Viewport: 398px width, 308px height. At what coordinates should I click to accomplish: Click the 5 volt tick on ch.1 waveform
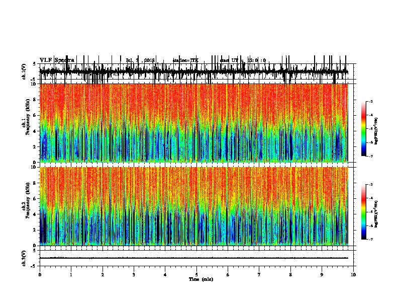pos(34,64)
